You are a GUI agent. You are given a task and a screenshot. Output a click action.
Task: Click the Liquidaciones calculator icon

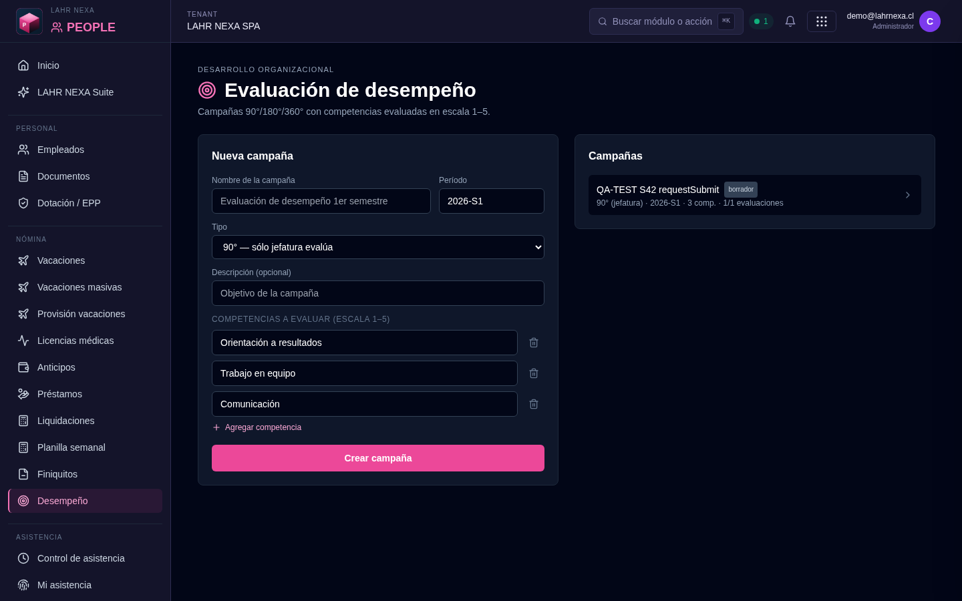point(23,421)
